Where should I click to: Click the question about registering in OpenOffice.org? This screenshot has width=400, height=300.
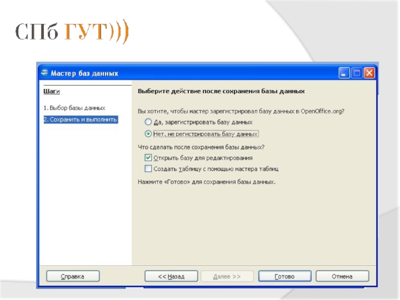pos(241,111)
